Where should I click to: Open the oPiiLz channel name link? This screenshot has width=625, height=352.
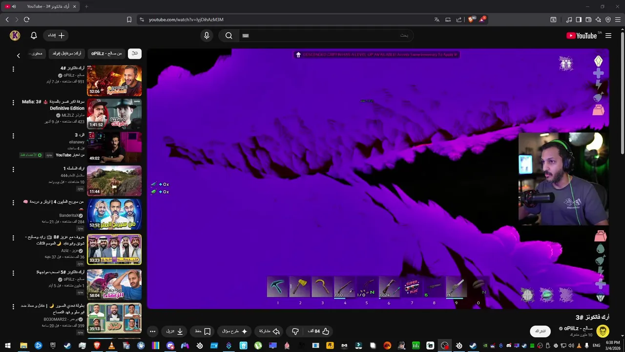pos(578,329)
